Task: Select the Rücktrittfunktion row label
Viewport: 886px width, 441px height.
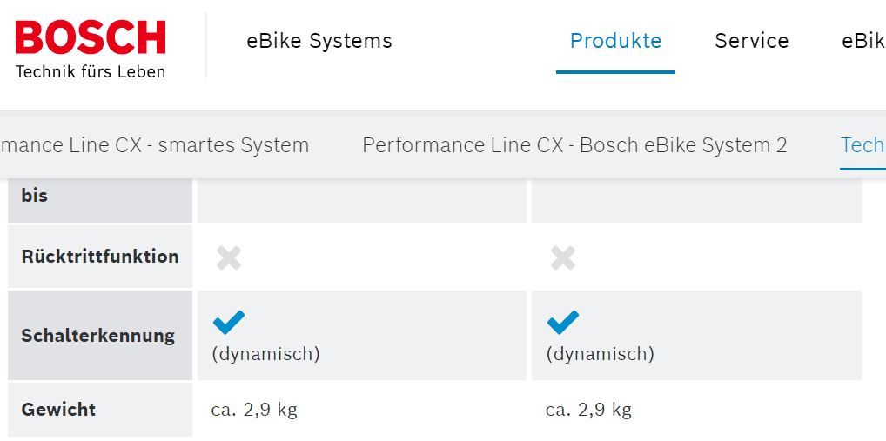Action: coord(100,257)
